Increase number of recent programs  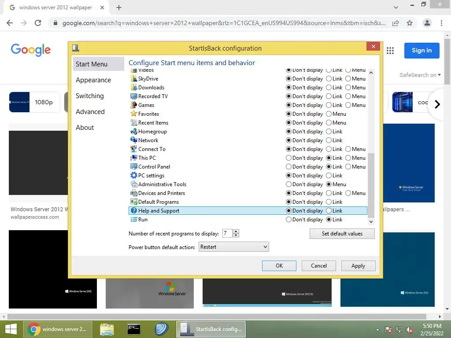236,231
